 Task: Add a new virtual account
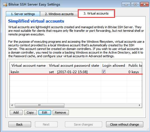click(16, 112)
